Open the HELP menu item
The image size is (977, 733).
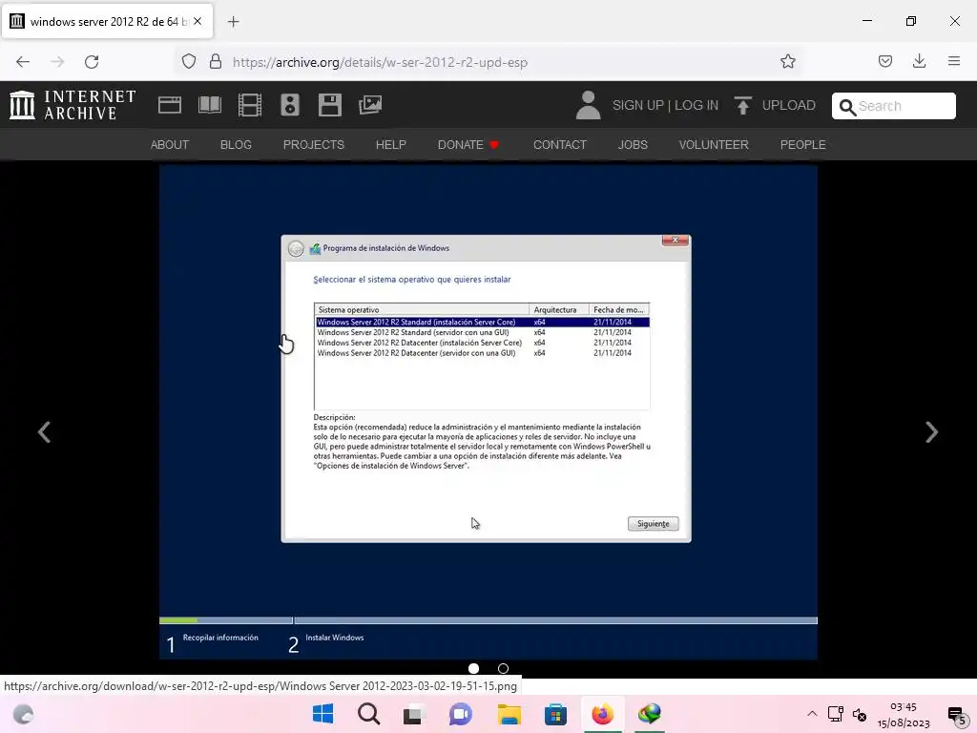[x=390, y=145]
